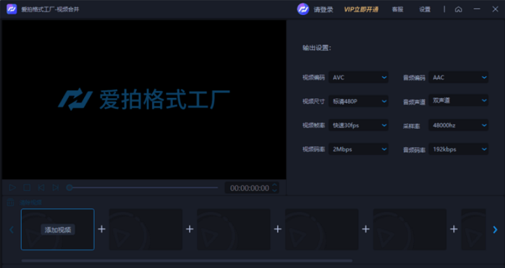This screenshot has width=505, height=268.
Task: Step to previous frame
Action: click(41, 187)
